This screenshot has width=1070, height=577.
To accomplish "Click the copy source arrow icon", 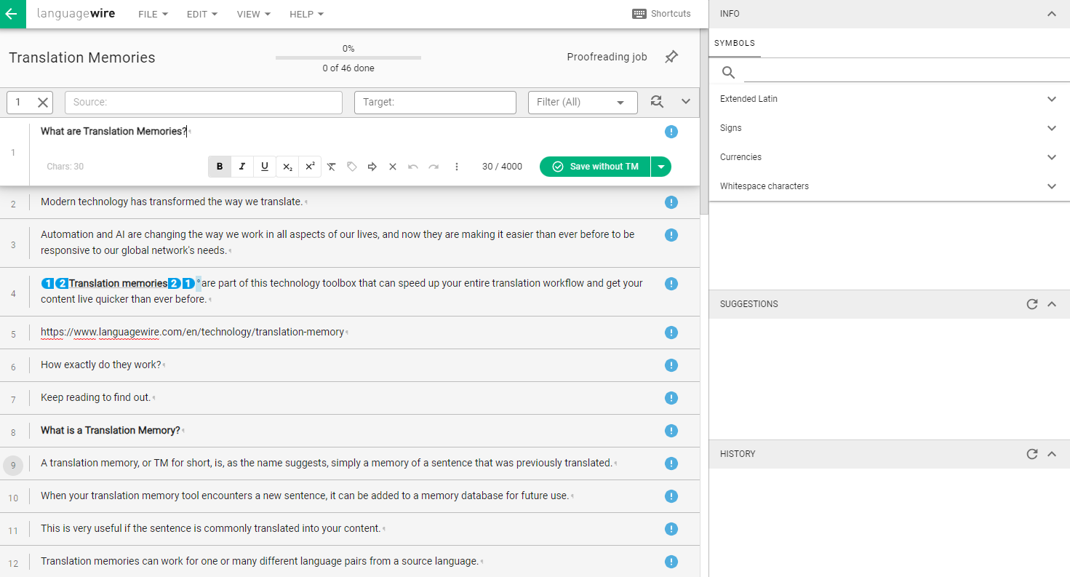I will pyautogui.click(x=372, y=167).
